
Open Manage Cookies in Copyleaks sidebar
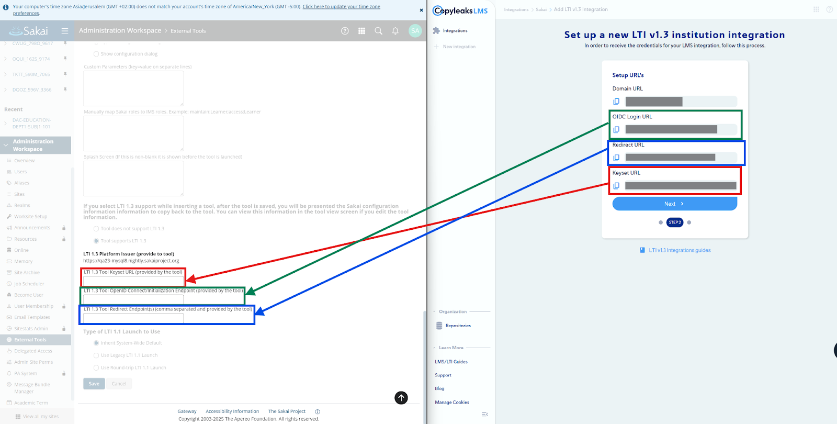pos(452,403)
